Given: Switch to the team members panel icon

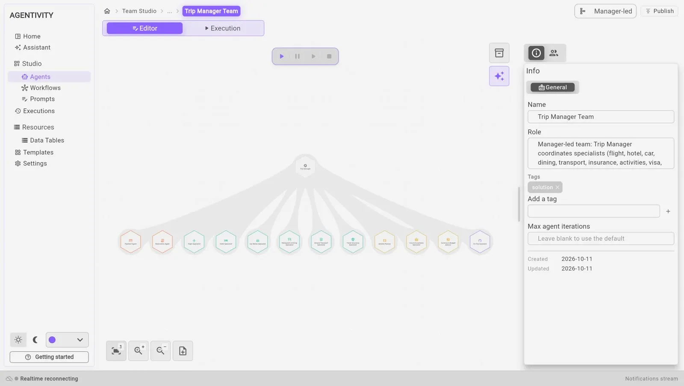Looking at the screenshot, I should coord(554,53).
